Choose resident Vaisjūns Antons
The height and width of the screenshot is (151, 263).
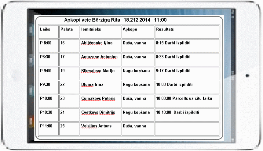point(96,126)
